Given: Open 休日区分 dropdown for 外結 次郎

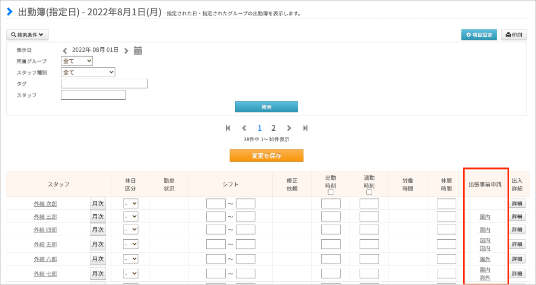Looking at the screenshot, I should click(x=131, y=204).
